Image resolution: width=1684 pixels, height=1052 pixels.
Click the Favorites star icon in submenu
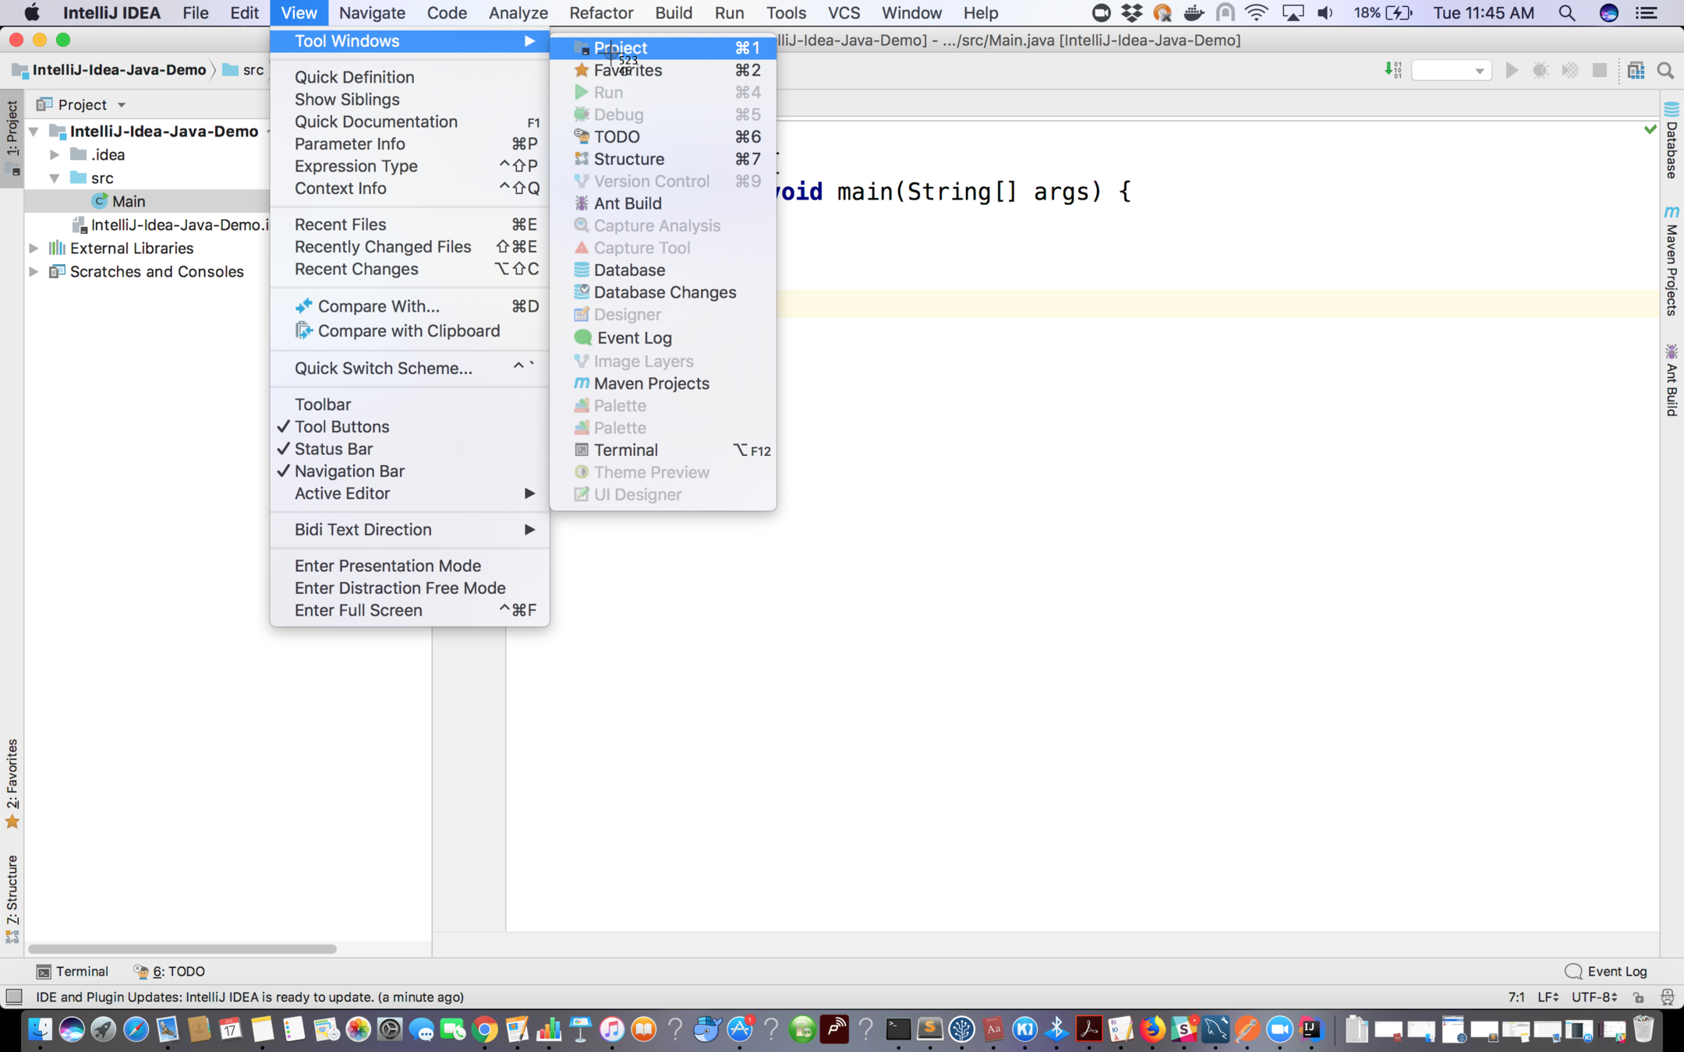point(582,70)
